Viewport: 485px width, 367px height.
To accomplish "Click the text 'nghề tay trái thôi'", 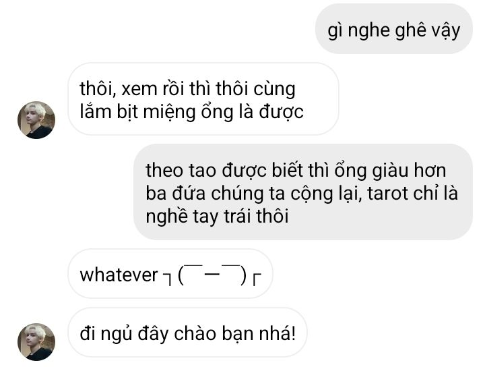I will (217, 216).
